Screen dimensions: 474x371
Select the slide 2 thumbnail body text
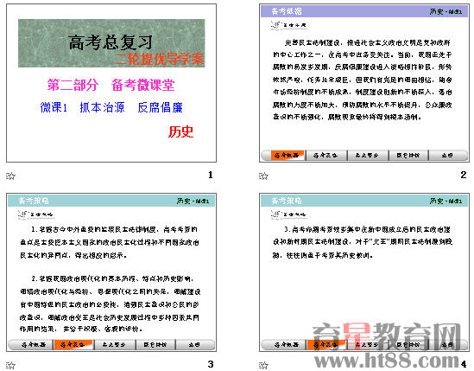click(x=362, y=80)
